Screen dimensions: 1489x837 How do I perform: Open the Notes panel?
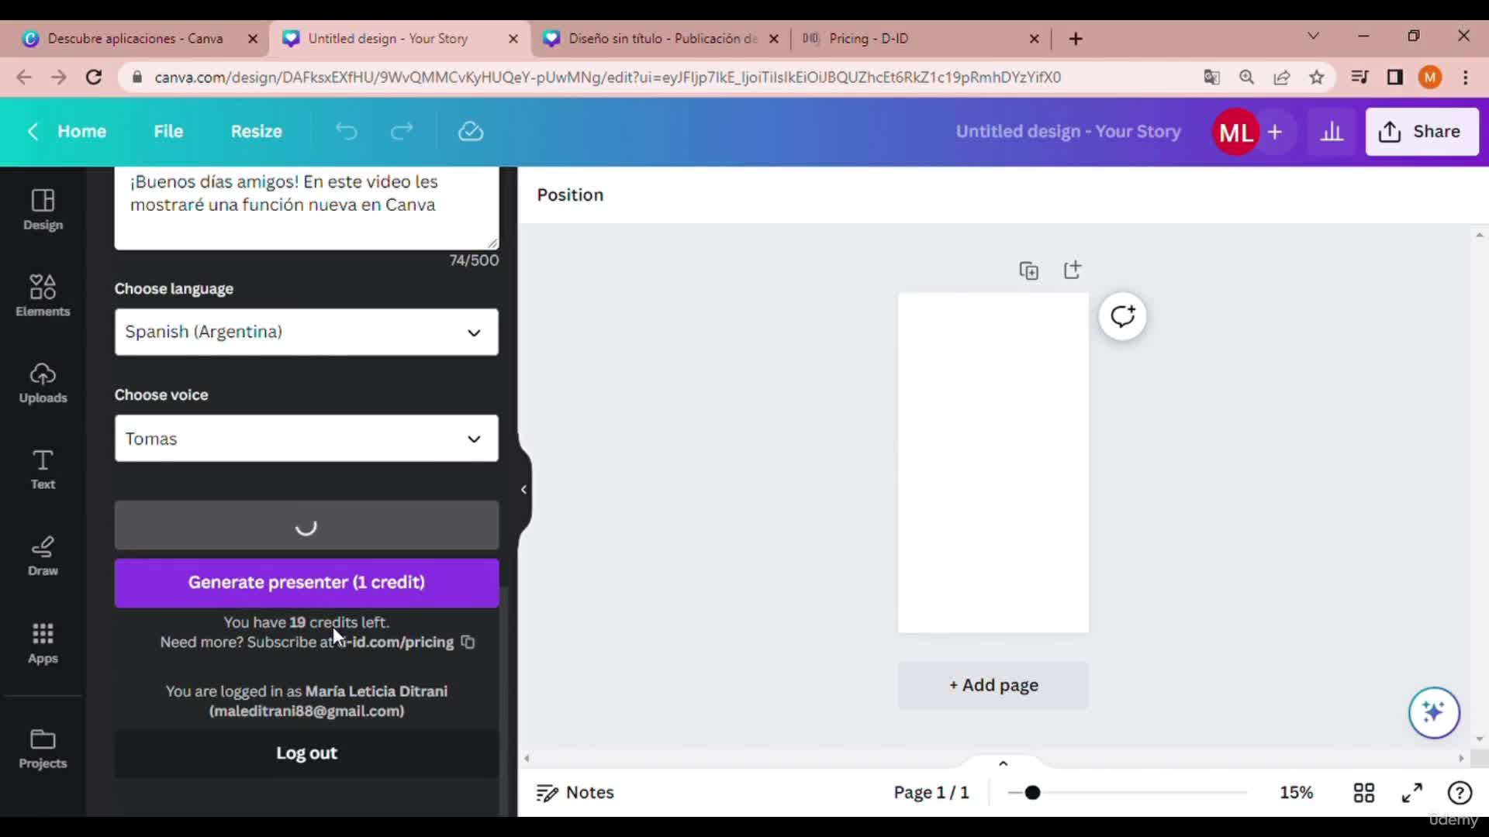575,793
